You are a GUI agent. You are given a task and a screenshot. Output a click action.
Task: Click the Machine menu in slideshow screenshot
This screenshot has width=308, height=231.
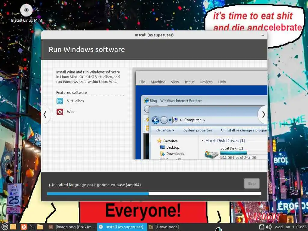[158, 82]
